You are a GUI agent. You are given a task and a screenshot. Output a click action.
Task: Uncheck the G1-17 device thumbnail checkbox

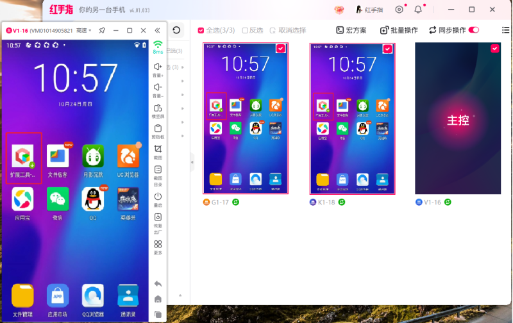pos(281,48)
